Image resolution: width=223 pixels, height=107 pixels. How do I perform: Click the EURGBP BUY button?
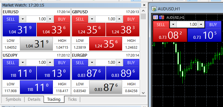click(x=131, y=63)
